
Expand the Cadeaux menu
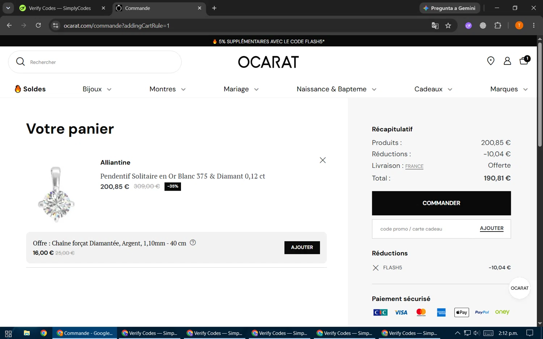[x=433, y=89]
